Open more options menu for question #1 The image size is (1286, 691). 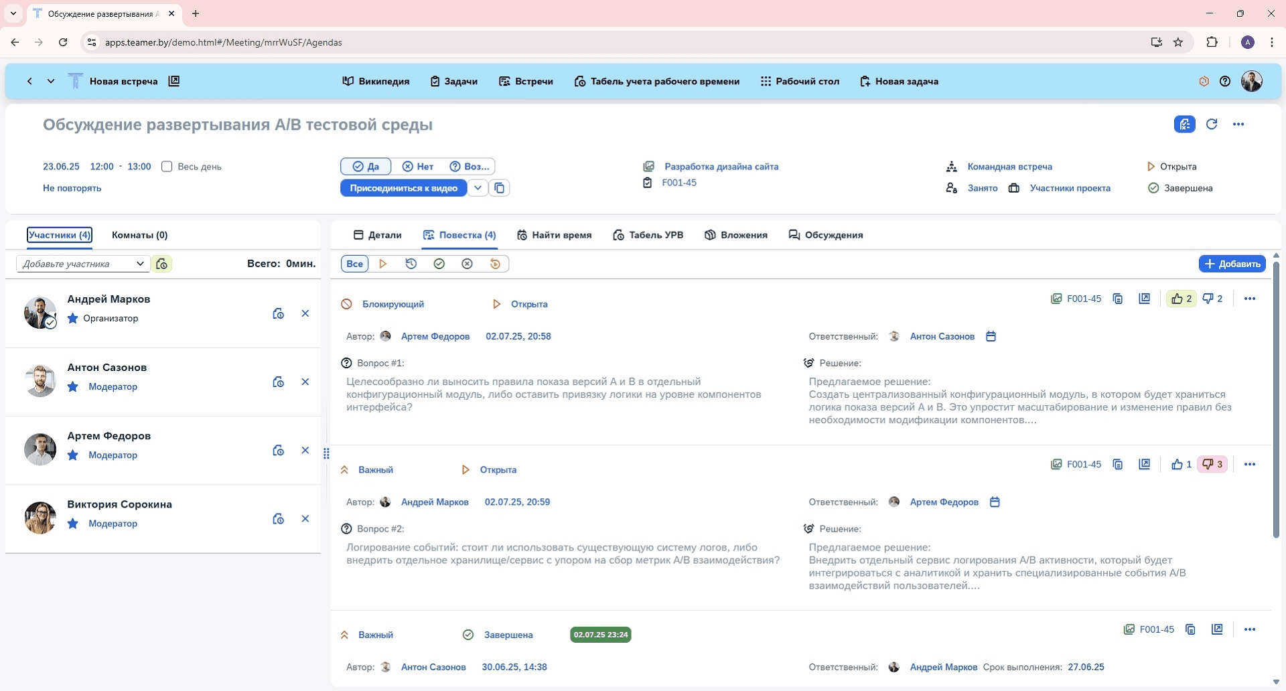pos(1250,299)
